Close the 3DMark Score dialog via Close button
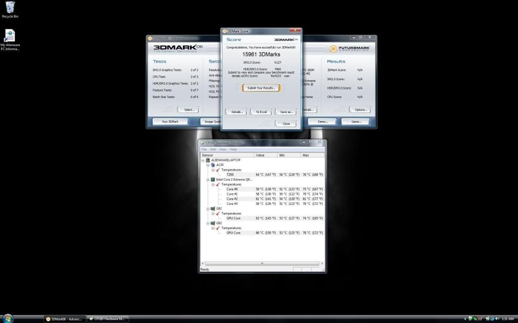 click(x=286, y=124)
